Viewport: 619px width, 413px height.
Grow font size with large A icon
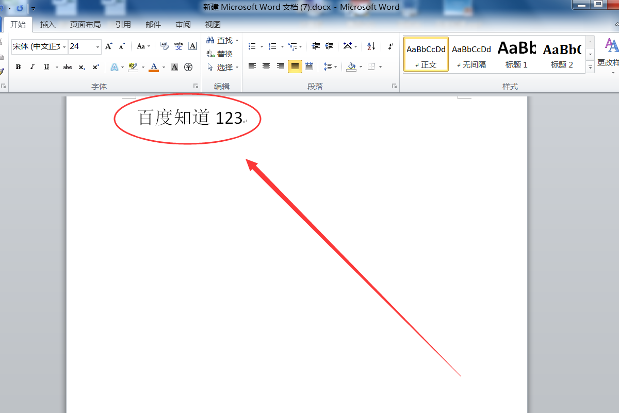coord(109,46)
